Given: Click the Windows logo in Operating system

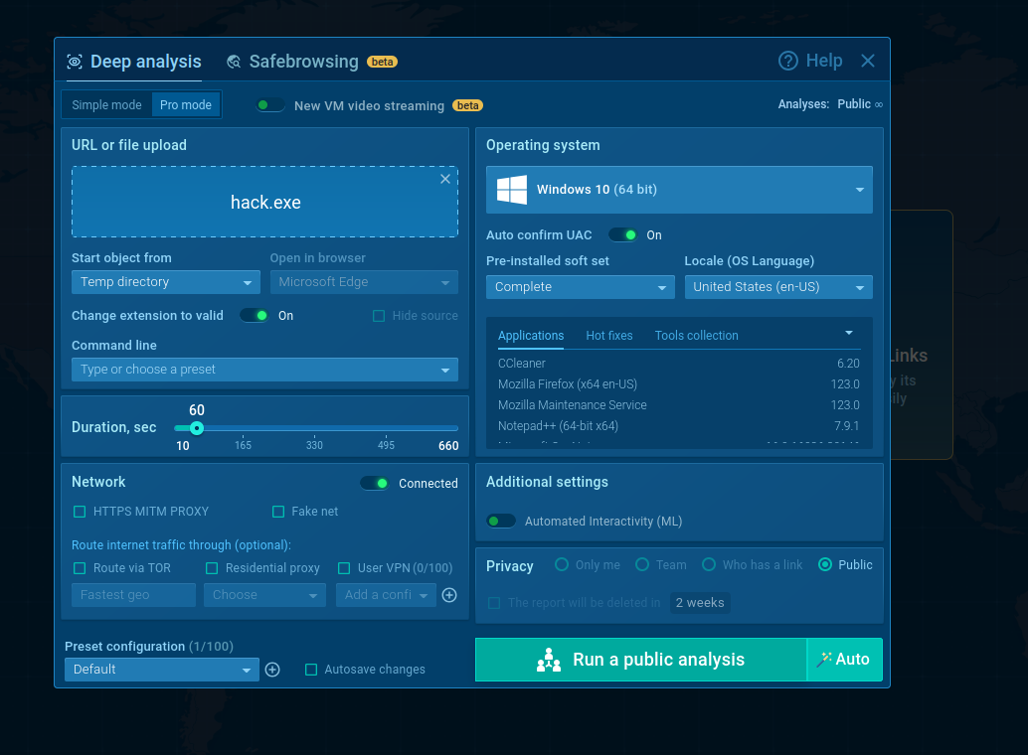Looking at the screenshot, I should 512,190.
